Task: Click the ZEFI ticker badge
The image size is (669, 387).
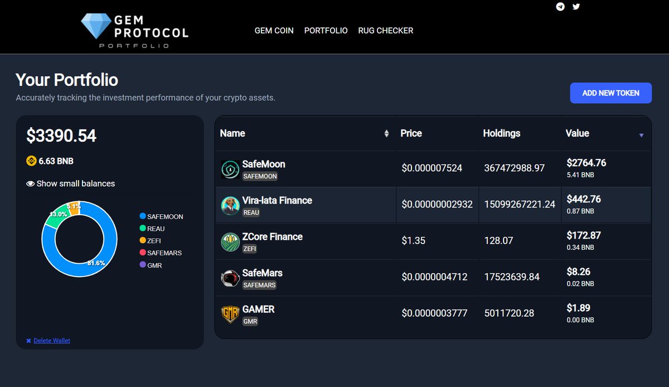Action: pos(250,249)
